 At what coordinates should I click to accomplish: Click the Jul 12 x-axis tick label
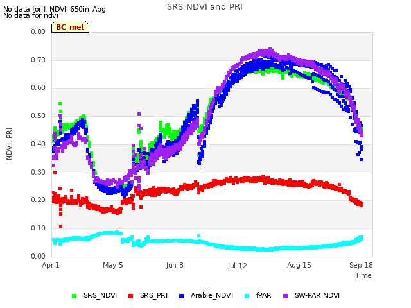237,266
